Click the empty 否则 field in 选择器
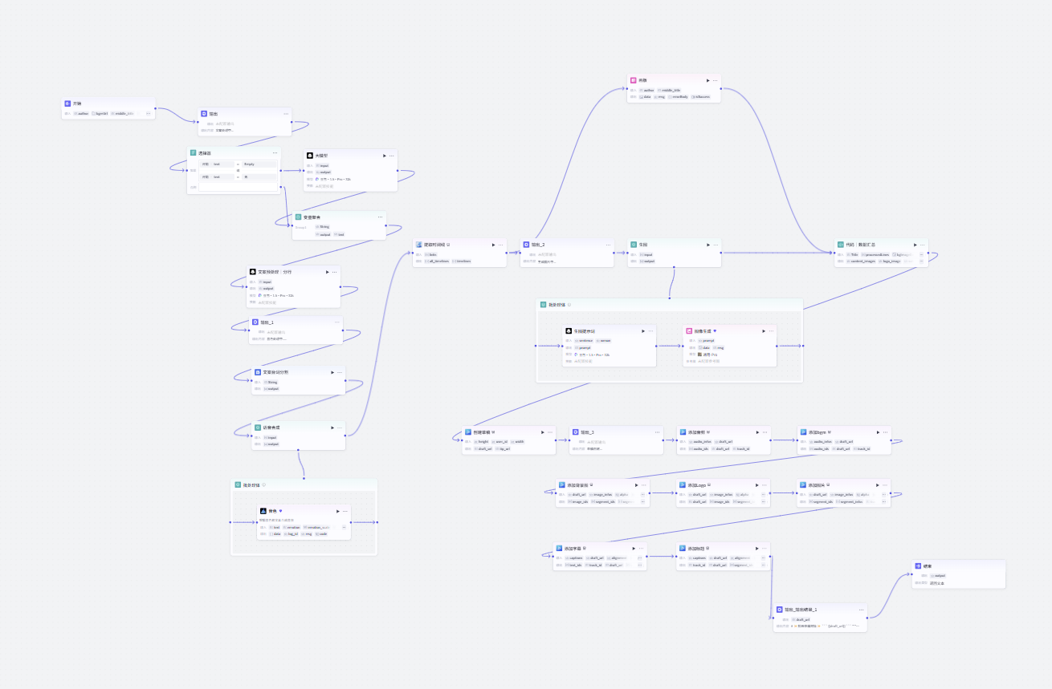1052x689 pixels. (239, 188)
